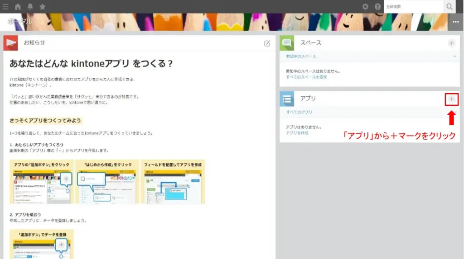Click the green スペース speech bubble icon
This screenshot has height=259, width=464.
[x=287, y=43]
